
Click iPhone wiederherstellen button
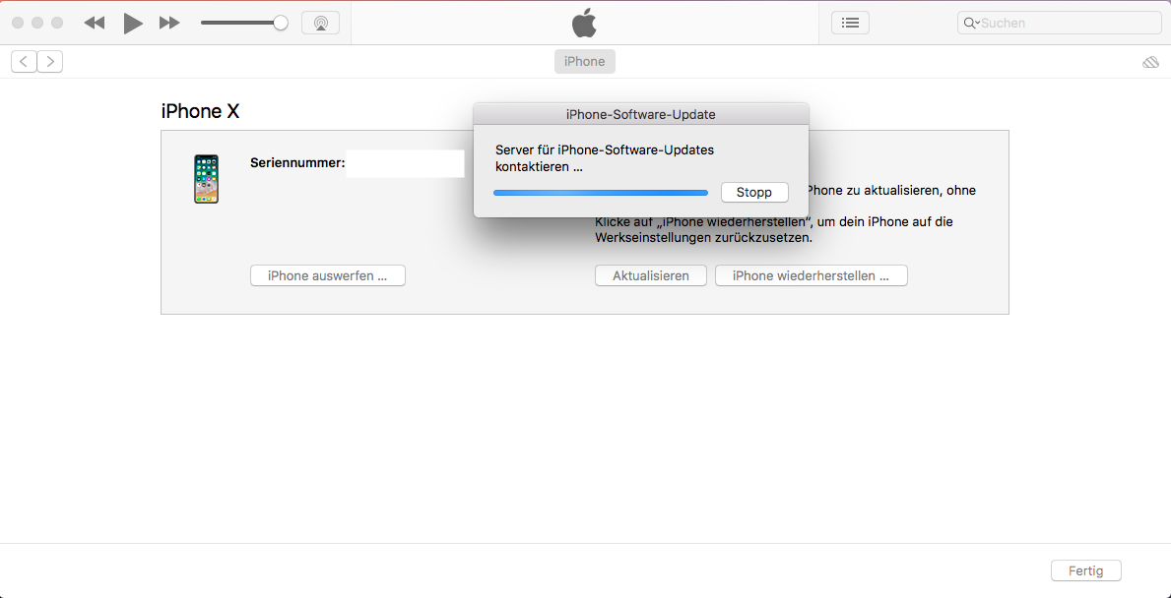click(812, 275)
